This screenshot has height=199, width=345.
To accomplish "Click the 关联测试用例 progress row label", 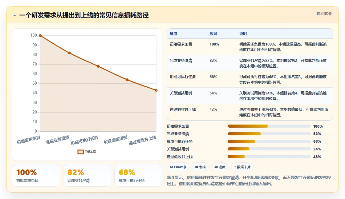I will click(178, 149).
